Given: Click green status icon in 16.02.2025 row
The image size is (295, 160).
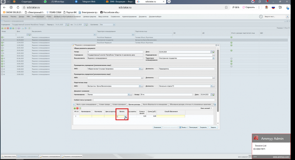Looking at the screenshot, I should [x=2, y=38].
